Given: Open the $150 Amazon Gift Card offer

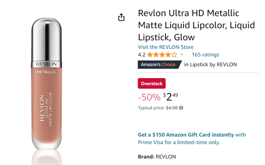Looking at the screenshot, I should click(x=186, y=135).
